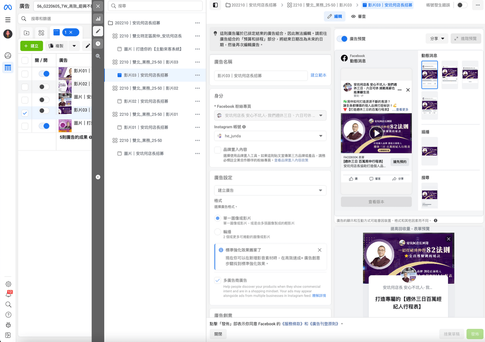Select the ads tab showing 1 selected

[65, 32]
